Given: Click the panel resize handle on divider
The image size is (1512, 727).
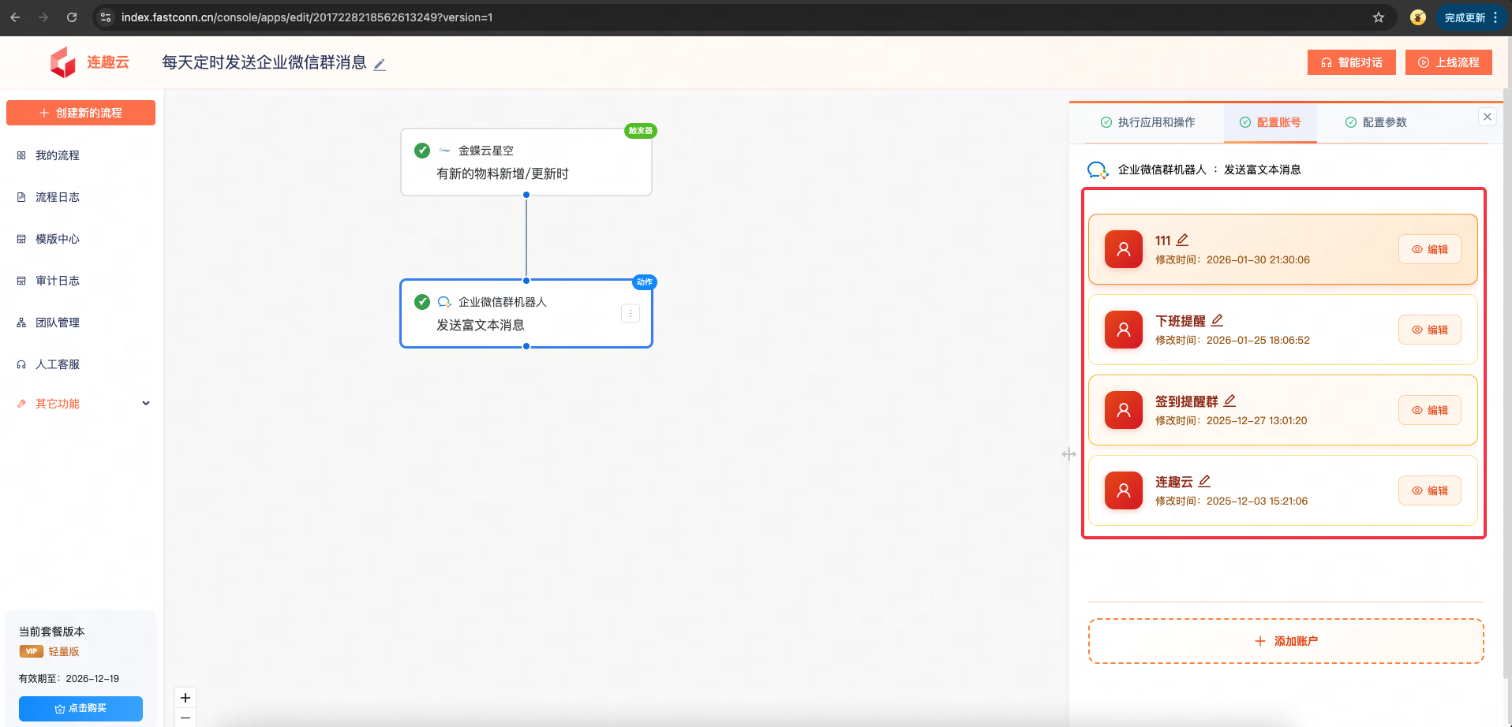Looking at the screenshot, I should point(1069,454).
